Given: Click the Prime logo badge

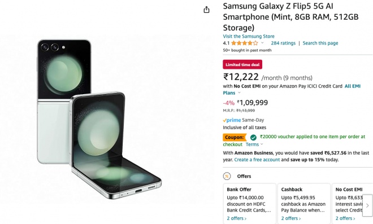Looking at the screenshot, I should coord(232,120).
